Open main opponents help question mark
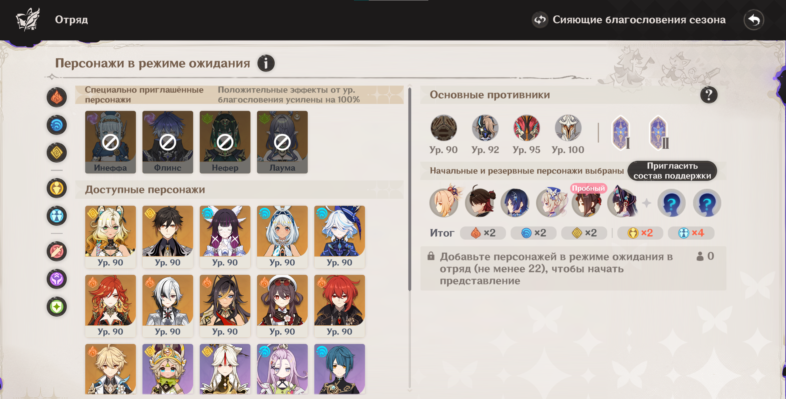The image size is (786, 399). pos(709,95)
